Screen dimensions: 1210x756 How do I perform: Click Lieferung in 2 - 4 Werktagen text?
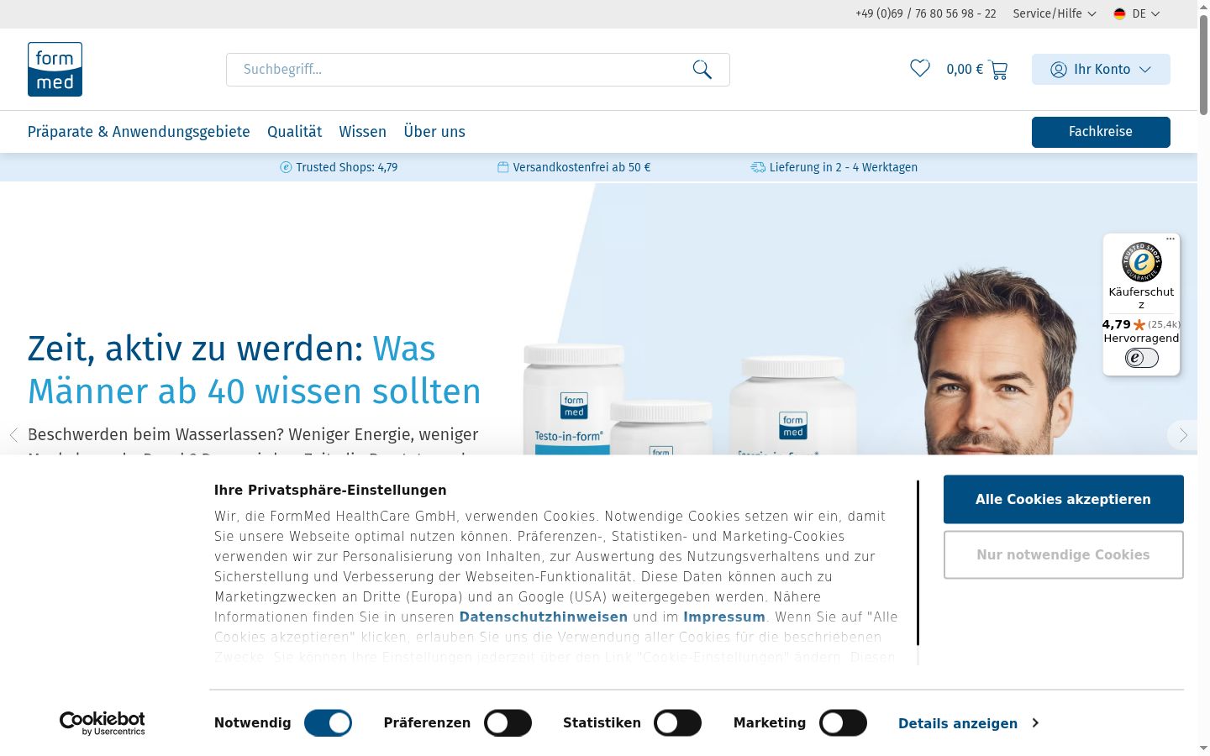(843, 167)
